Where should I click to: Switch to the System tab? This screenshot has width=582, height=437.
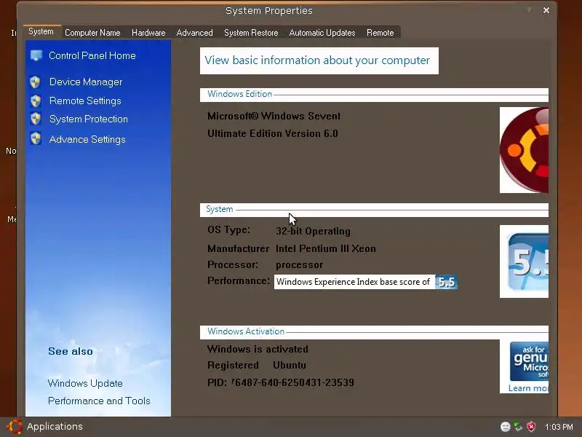pos(41,31)
